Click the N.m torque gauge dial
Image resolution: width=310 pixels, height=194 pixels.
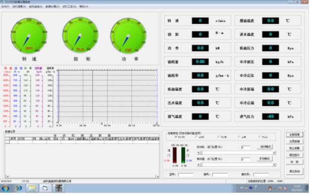click(x=80, y=35)
